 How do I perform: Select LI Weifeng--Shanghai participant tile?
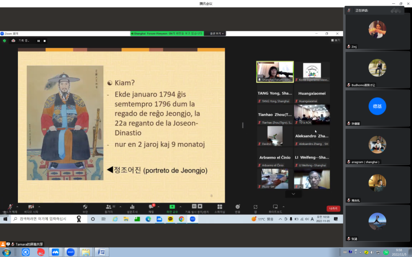tap(312, 157)
